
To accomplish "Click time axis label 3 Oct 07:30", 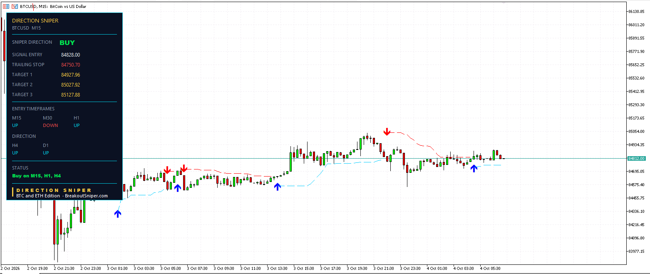I will pyautogui.click(x=197, y=269).
